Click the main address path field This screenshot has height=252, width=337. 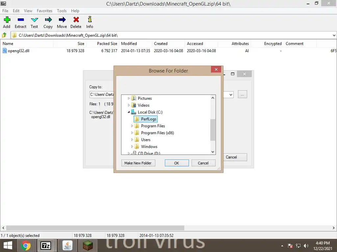(x=171, y=35)
